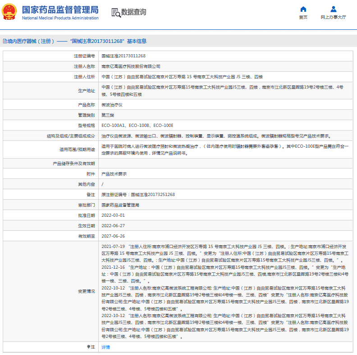Click the 结构及组成 description value

216,136
